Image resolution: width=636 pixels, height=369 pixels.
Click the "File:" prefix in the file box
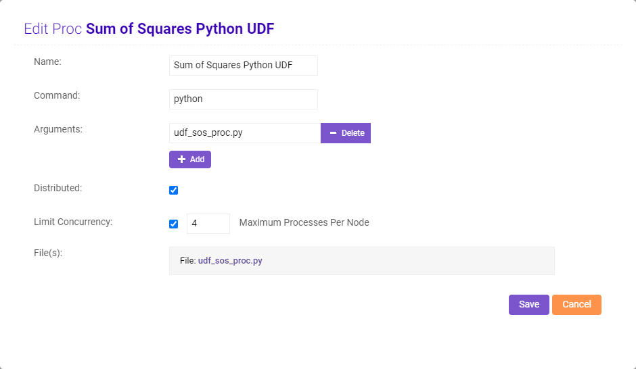click(187, 261)
